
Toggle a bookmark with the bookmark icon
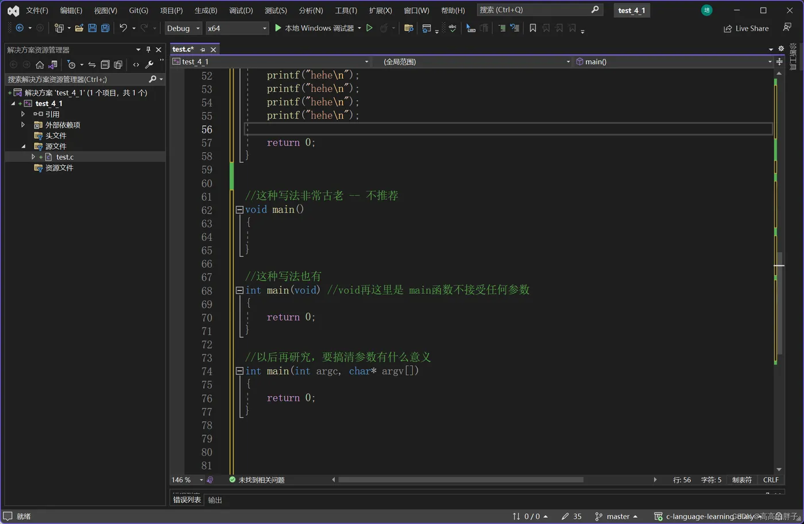pos(533,28)
